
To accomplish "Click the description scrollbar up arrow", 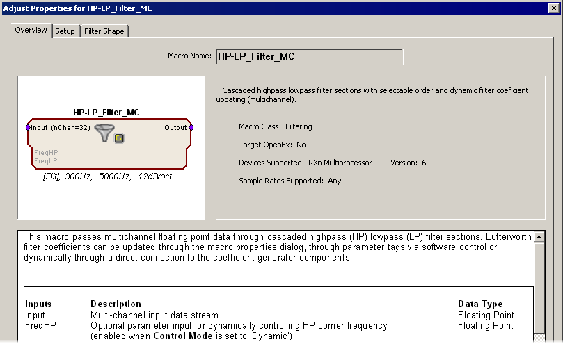I will click(x=539, y=237).
